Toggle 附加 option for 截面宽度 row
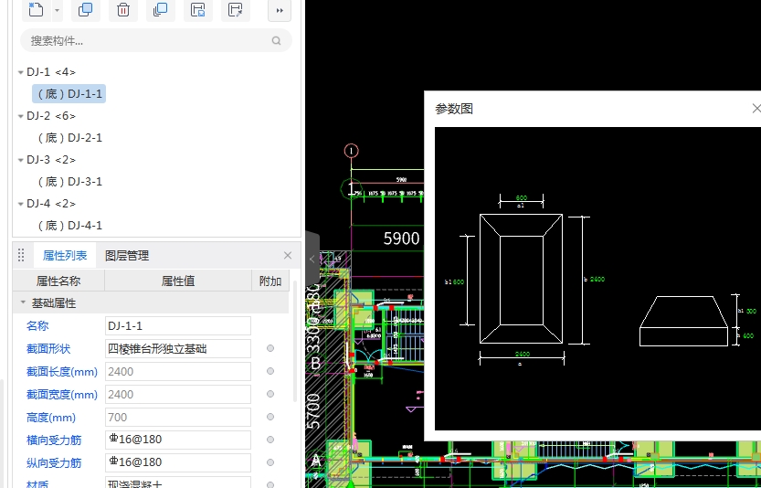 click(x=270, y=394)
